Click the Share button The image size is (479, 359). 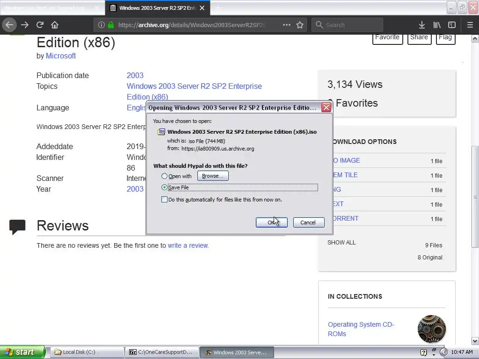pos(419,38)
